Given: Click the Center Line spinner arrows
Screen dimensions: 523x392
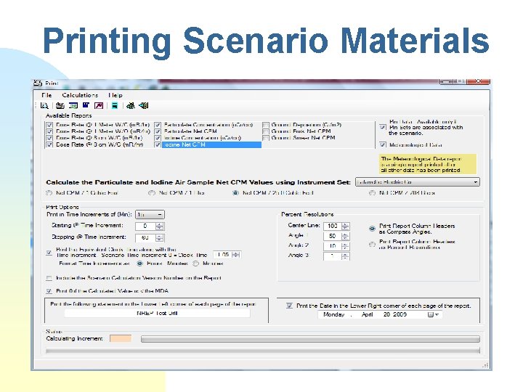Looking at the screenshot, I should (346, 226).
